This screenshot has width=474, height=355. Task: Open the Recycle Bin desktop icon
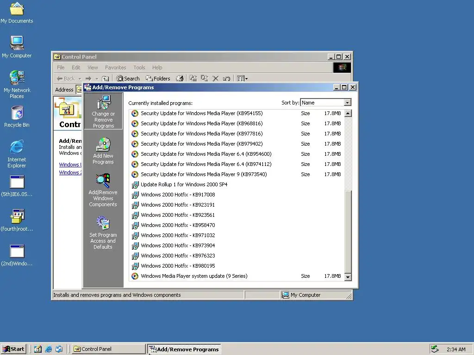point(17,116)
